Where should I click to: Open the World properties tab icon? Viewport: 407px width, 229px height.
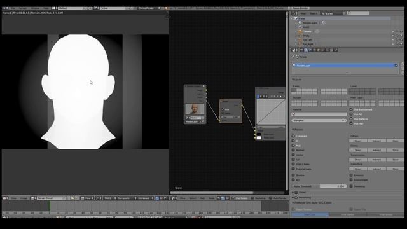tap(314, 50)
